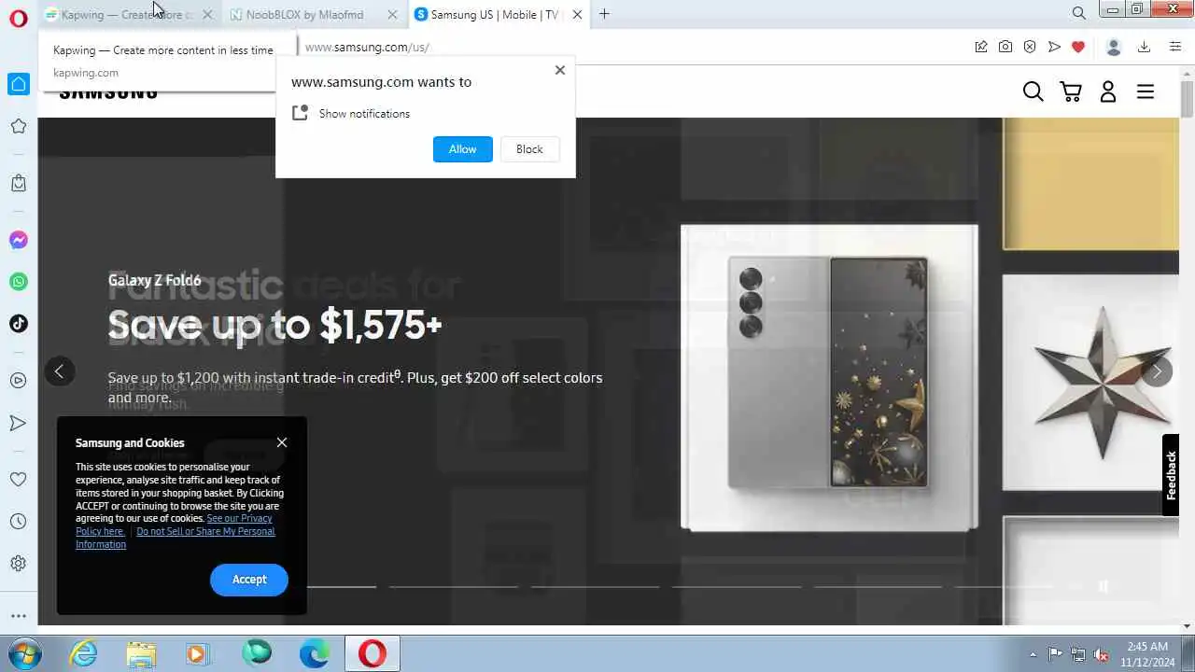The image size is (1195, 672).
Task: Accept the Samsung cookies
Action: pyautogui.click(x=249, y=580)
